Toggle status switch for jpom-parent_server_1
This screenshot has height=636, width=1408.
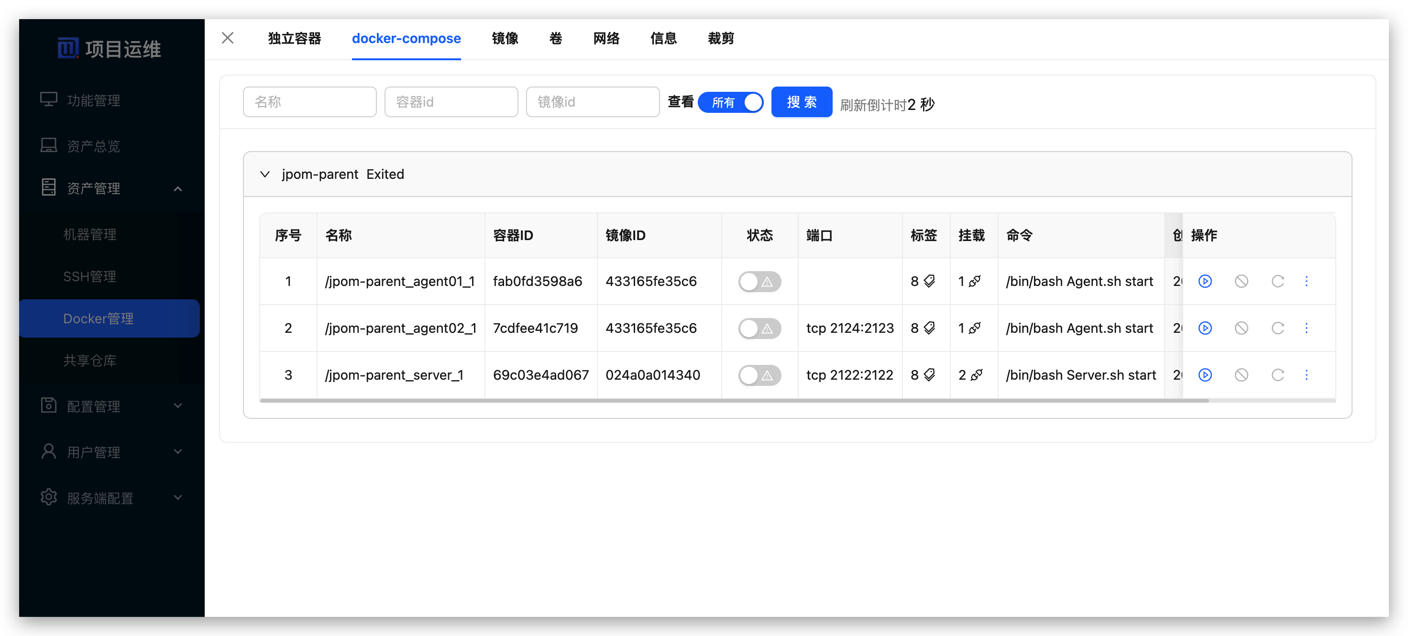click(x=759, y=375)
